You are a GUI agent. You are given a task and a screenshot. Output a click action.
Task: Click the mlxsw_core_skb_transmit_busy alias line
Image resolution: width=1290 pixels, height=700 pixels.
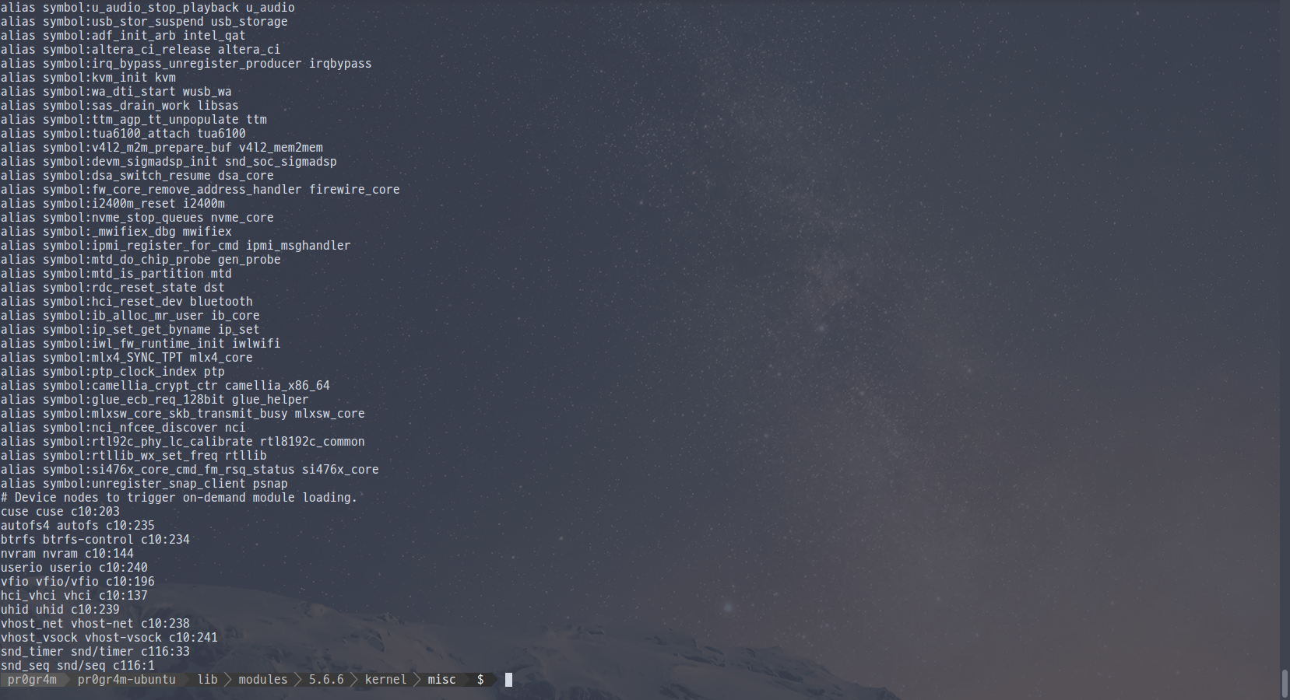(x=183, y=414)
